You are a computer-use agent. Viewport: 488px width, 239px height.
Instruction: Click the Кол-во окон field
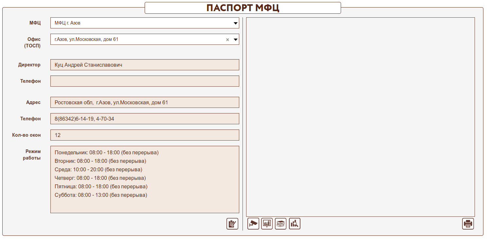coord(145,135)
